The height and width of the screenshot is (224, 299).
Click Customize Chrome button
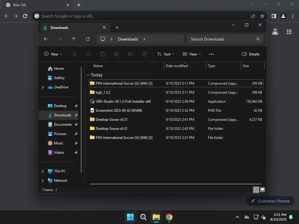pos(270,201)
